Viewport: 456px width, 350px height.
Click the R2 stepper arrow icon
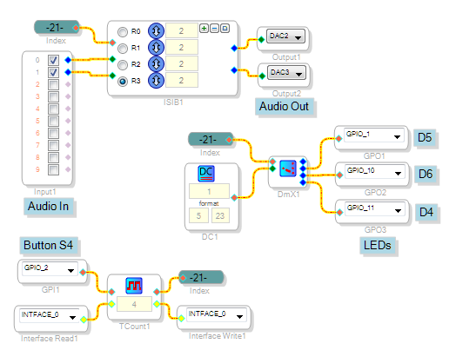(156, 64)
